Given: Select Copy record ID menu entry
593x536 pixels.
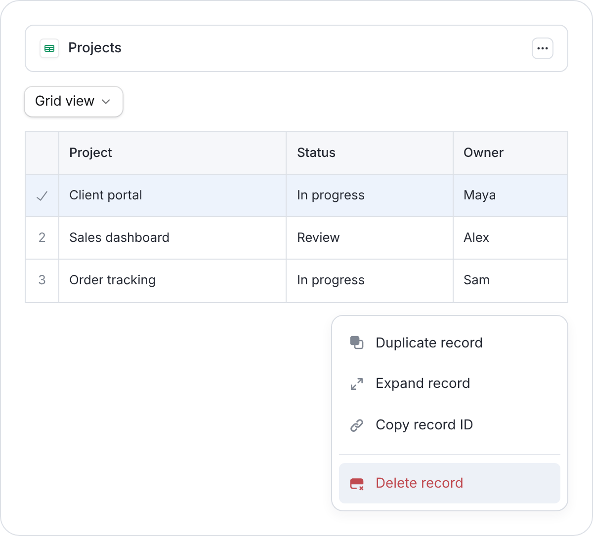Looking at the screenshot, I should 450,425.
